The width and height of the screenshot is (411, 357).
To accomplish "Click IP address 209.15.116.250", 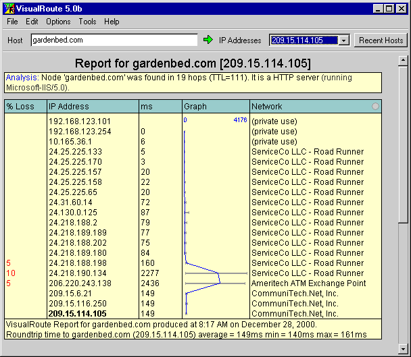I will [x=78, y=304].
